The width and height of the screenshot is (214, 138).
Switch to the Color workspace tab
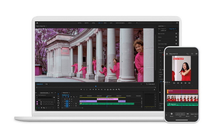[x=99, y=23]
